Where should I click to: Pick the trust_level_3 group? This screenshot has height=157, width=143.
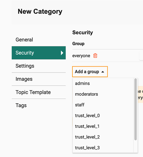tap(103, 148)
